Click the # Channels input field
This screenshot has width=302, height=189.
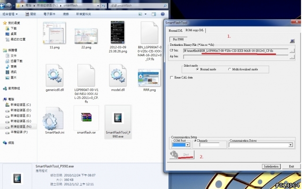tap(210, 145)
